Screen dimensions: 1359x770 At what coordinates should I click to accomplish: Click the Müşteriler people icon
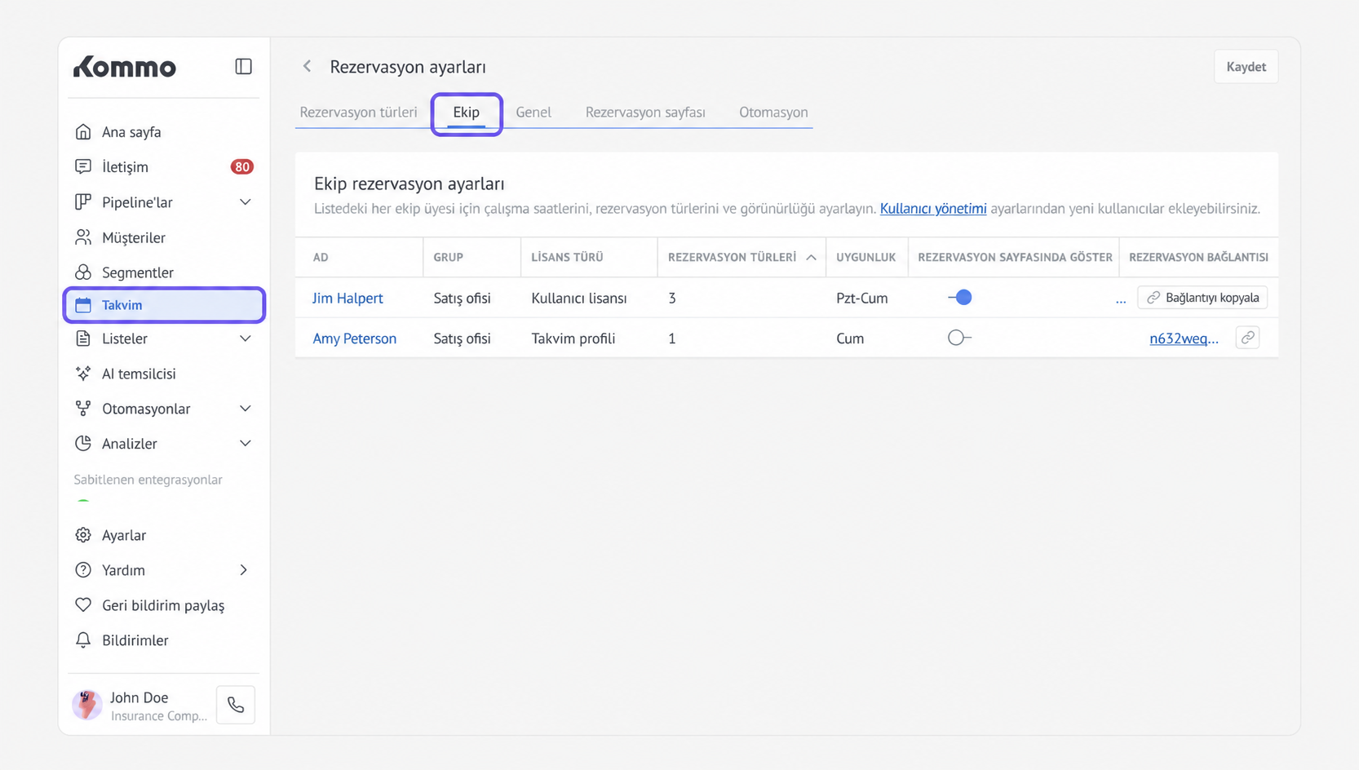point(83,237)
